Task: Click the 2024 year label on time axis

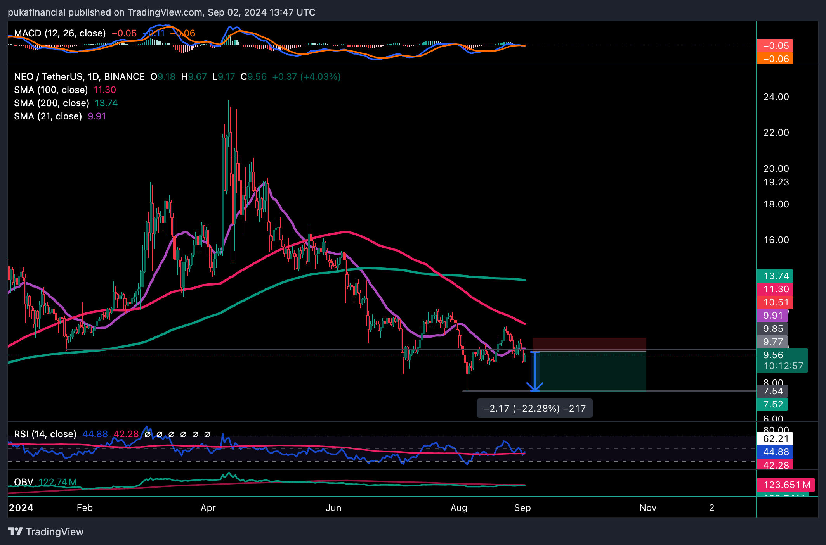Action: (x=21, y=508)
